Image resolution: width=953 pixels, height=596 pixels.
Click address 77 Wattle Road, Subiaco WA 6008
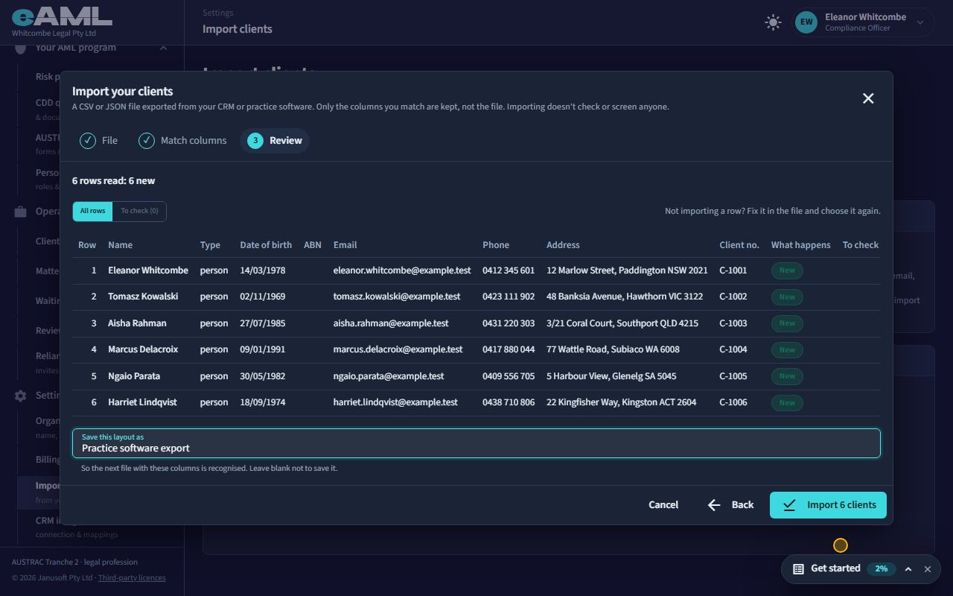pos(613,349)
